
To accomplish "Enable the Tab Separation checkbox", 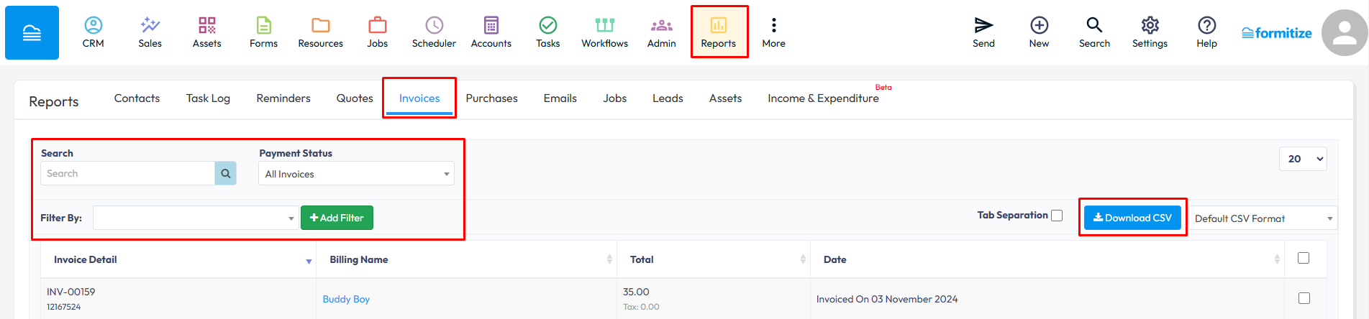I will click(x=1057, y=216).
